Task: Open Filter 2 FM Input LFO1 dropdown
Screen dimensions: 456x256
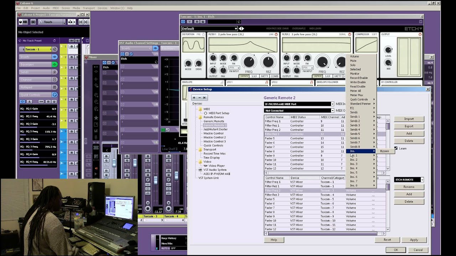Action: (x=307, y=68)
